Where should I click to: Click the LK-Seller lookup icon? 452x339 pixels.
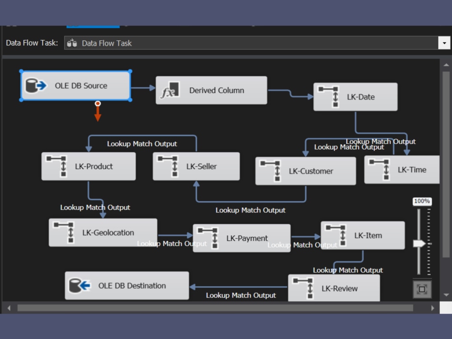pos(168,166)
